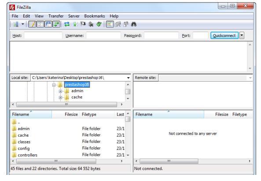Toggle synchronized browsing icon
This screenshot has height=181, width=261.
pyautogui.click(x=126, y=25)
